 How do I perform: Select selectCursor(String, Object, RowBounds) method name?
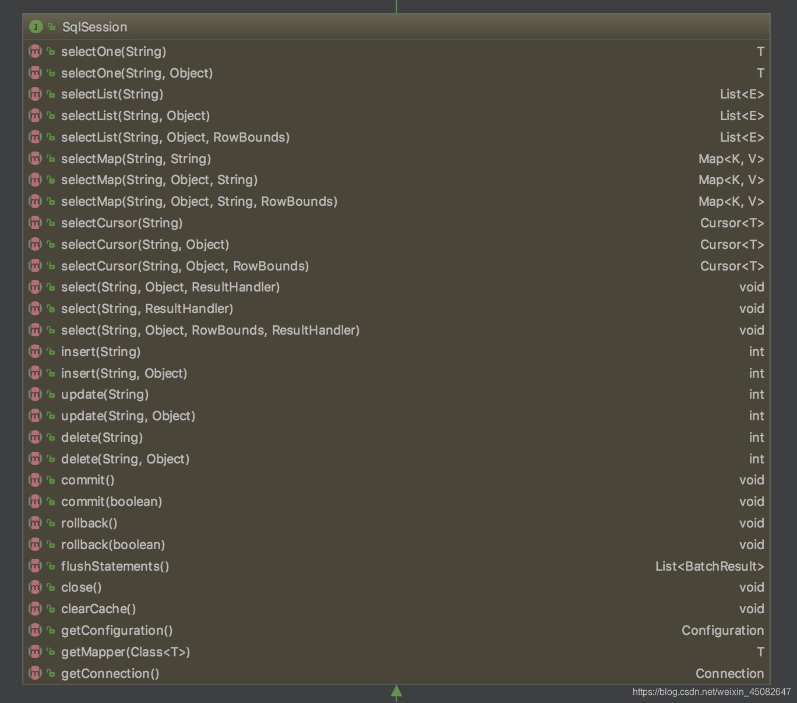(185, 266)
